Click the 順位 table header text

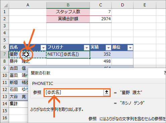point(116,47)
